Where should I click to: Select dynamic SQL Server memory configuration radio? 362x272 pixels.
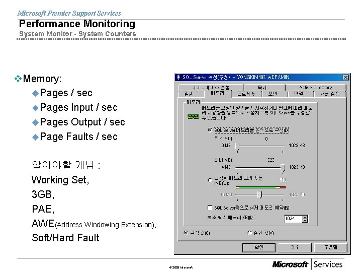pos(210,130)
